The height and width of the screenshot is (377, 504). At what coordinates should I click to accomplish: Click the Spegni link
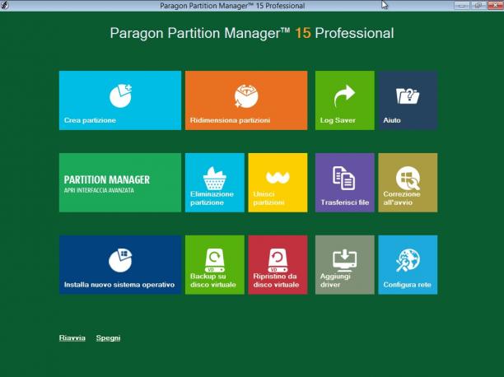109,337
